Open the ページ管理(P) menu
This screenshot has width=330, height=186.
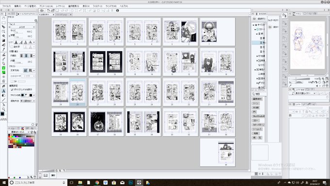coord(30,6)
